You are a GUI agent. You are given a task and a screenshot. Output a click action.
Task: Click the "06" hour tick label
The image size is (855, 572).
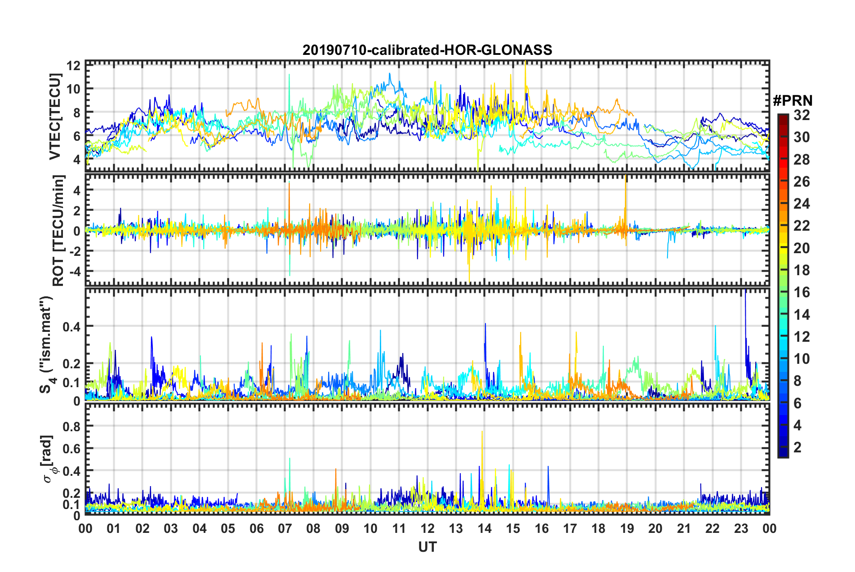pos(256,528)
